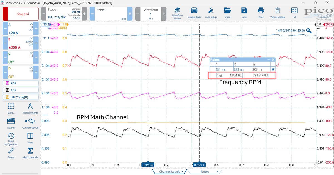Select the 60/2*freq(B) math channel

pyautogui.click(x=21, y=97)
